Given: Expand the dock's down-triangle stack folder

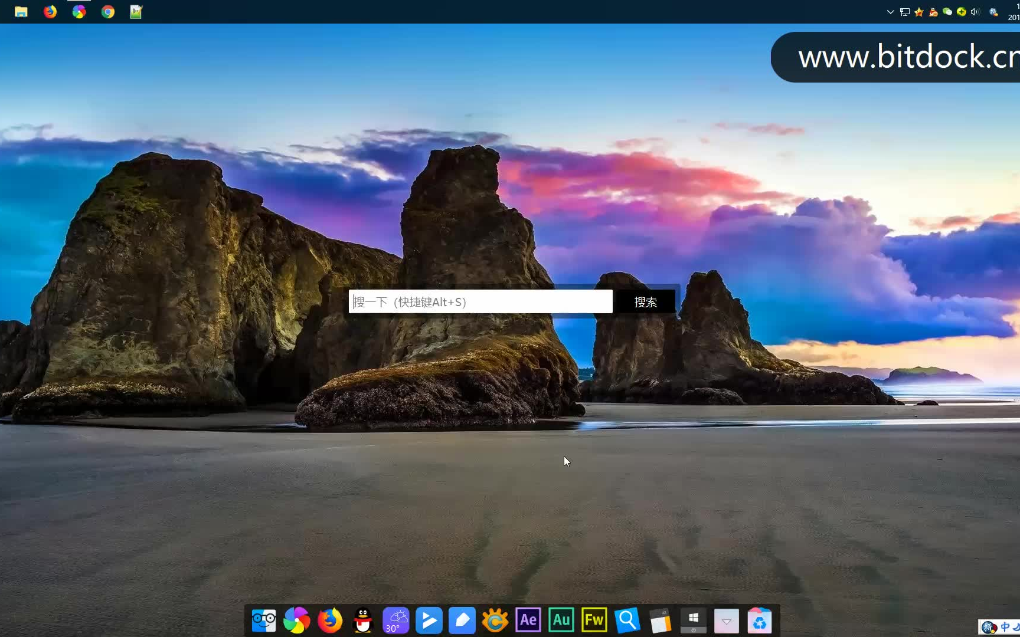Looking at the screenshot, I should click(x=726, y=621).
